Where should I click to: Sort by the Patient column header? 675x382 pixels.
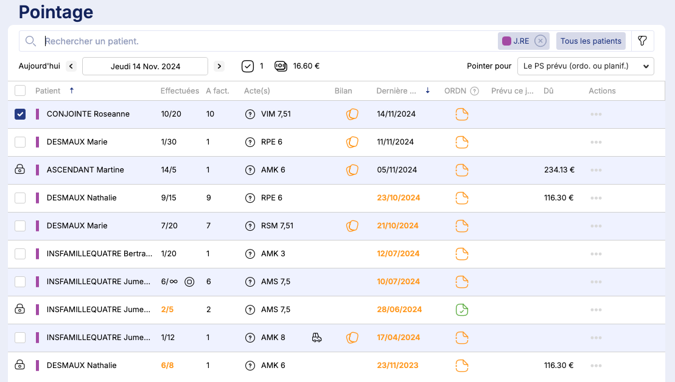pos(48,91)
